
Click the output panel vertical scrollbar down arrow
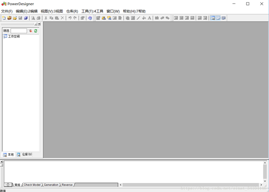tap(265, 181)
